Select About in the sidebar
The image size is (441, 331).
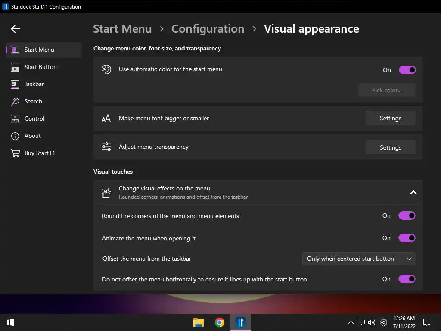pyautogui.click(x=44, y=136)
